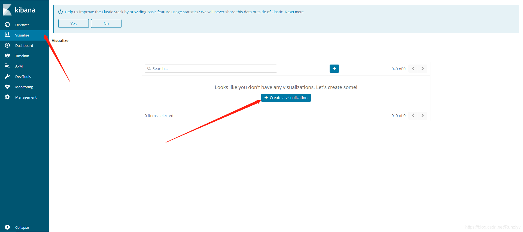Collapse the sidebar using the Collapse label
This screenshot has width=523, height=232.
coord(22,227)
